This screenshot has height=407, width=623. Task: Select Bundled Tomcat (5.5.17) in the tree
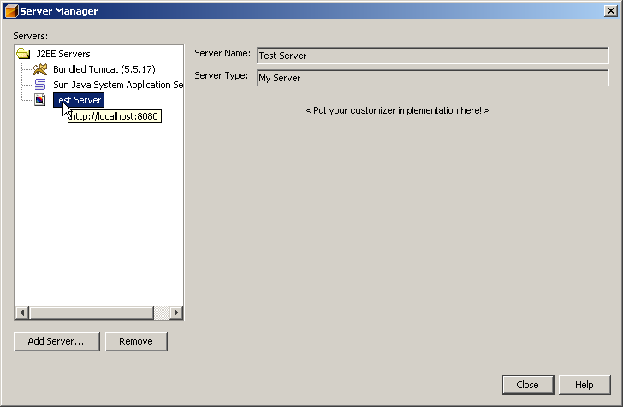coord(104,69)
